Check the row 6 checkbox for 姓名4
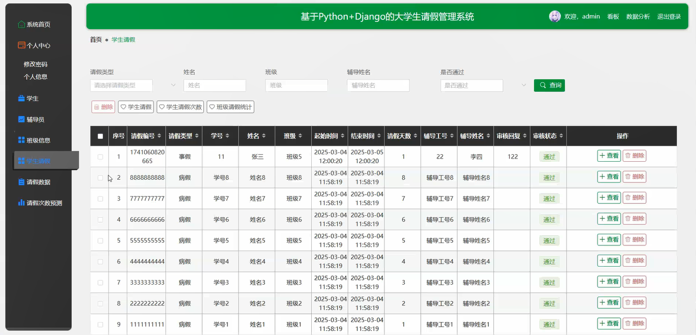This screenshot has height=335, width=696. (100, 262)
